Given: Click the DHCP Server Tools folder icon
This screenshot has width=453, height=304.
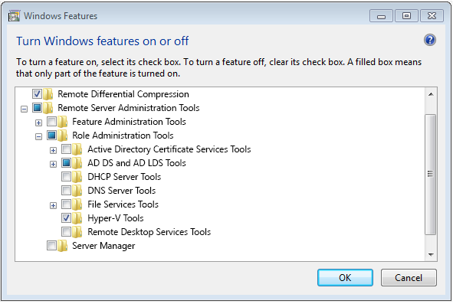Looking at the screenshot, I should tap(77, 177).
